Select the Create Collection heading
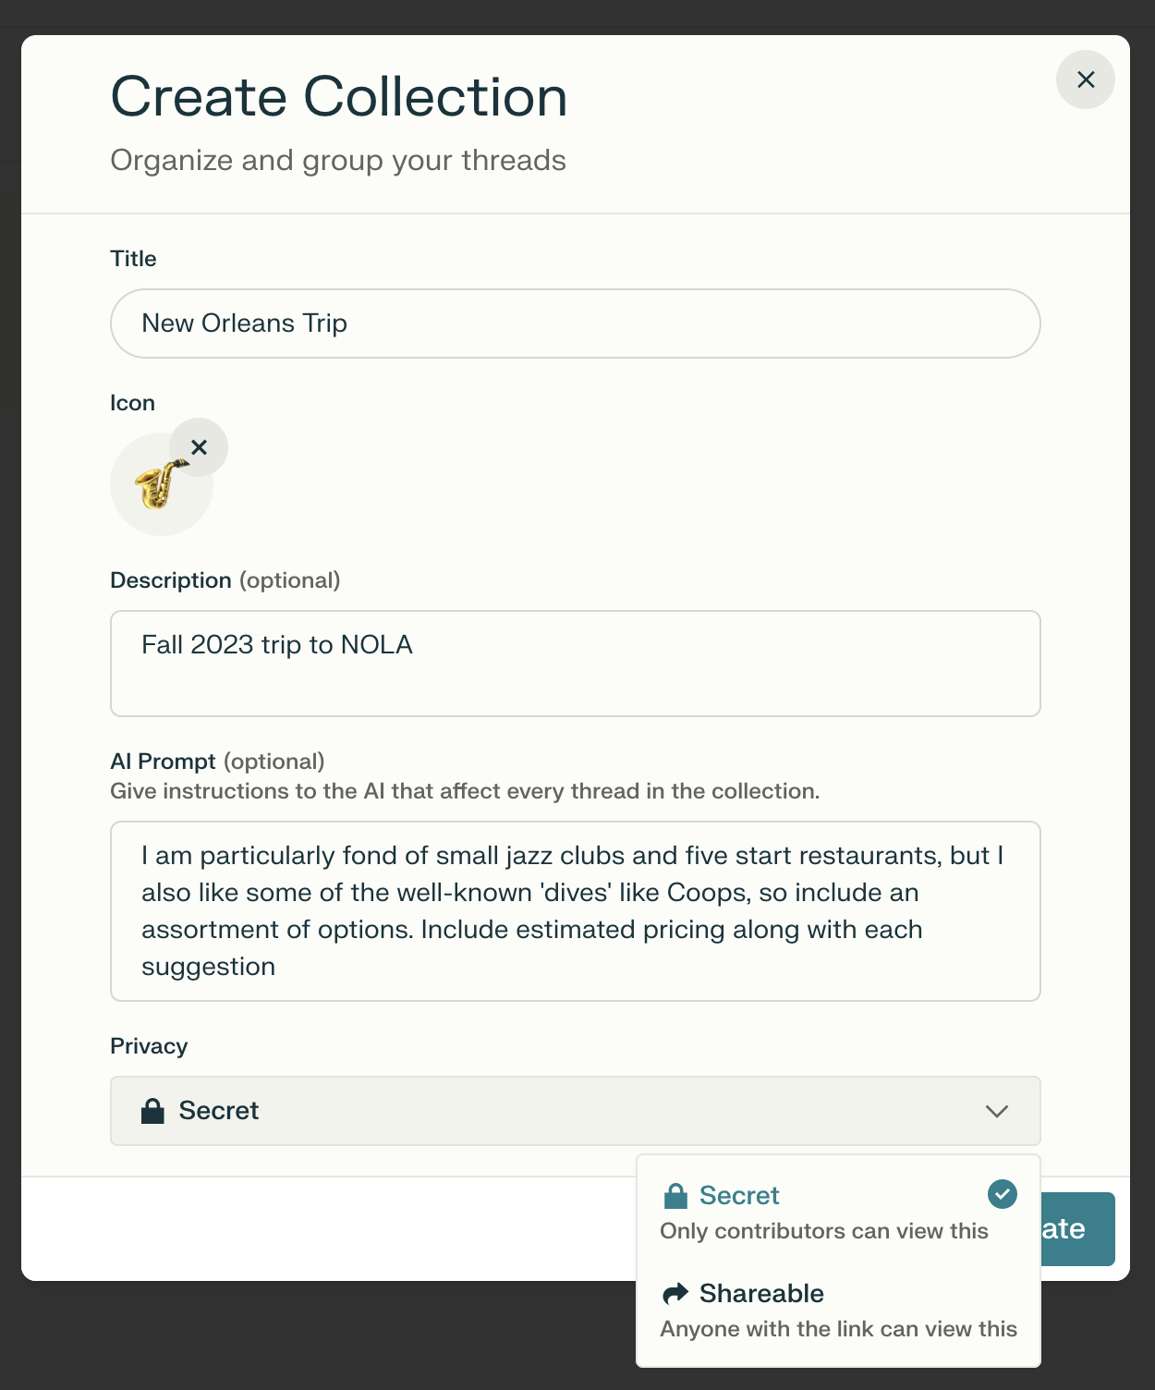Viewport: 1155px width, 1390px height. tap(338, 95)
